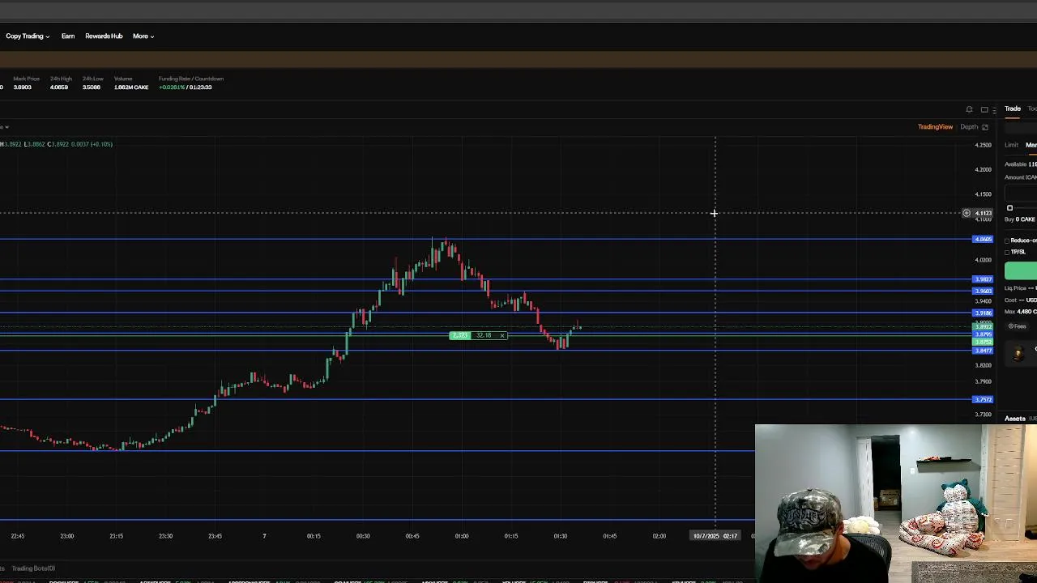1037x583 pixels.
Task: Click the alert bell icon above the chart
Action: 969,109
